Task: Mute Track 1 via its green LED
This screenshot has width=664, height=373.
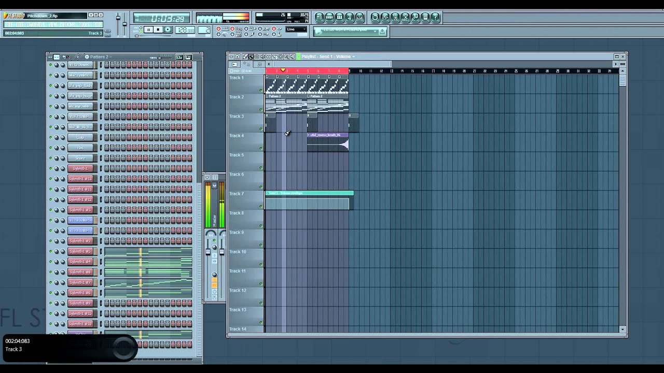Action: (x=261, y=91)
